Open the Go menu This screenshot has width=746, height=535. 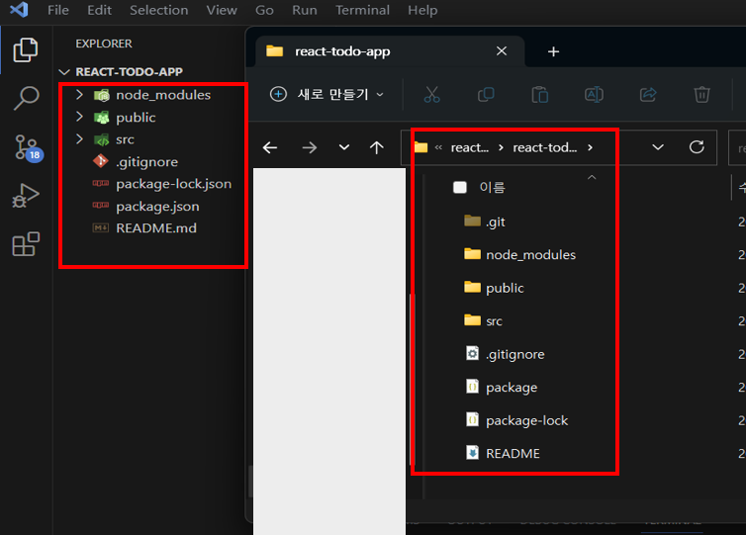(264, 10)
